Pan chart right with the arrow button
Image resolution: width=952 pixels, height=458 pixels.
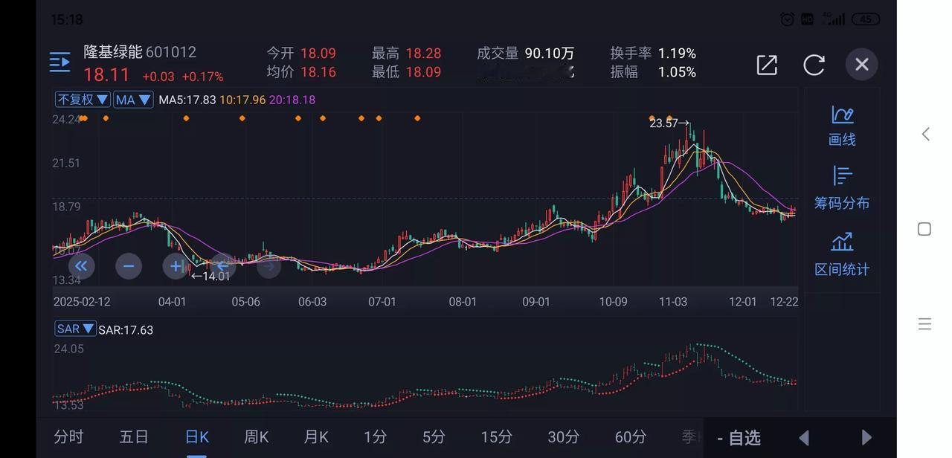point(268,265)
